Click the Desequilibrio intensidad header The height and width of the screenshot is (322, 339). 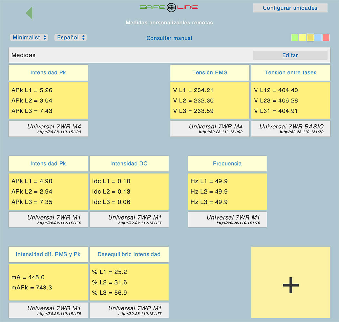point(129,254)
